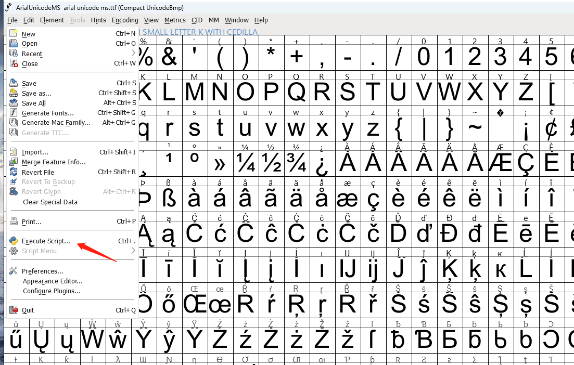The width and height of the screenshot is (574, 365).
Task: Expand the Recent submenu arrow
Action: 133,54
